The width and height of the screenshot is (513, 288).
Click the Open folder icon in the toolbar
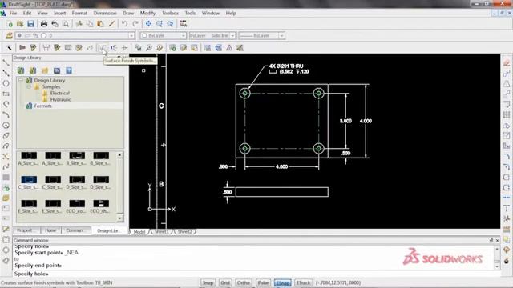tap(20, 24)
